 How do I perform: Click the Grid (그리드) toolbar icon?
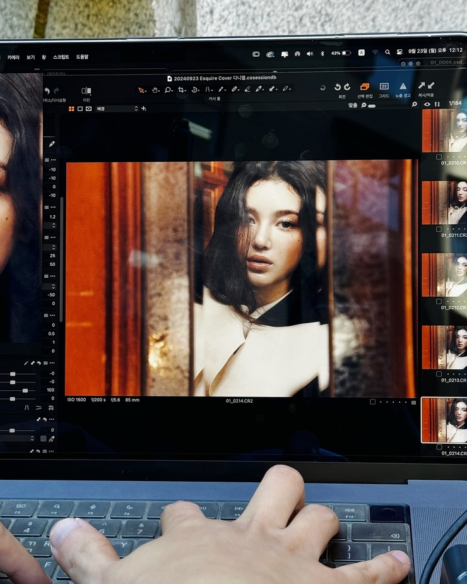(x=384, y=86)
